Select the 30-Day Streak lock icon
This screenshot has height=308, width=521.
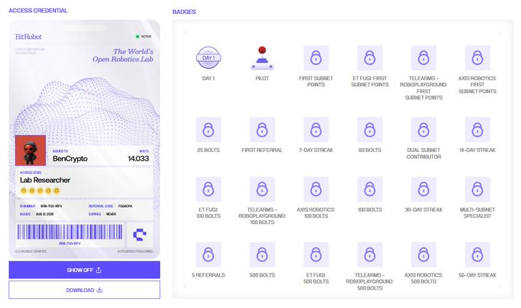point(424,190)
